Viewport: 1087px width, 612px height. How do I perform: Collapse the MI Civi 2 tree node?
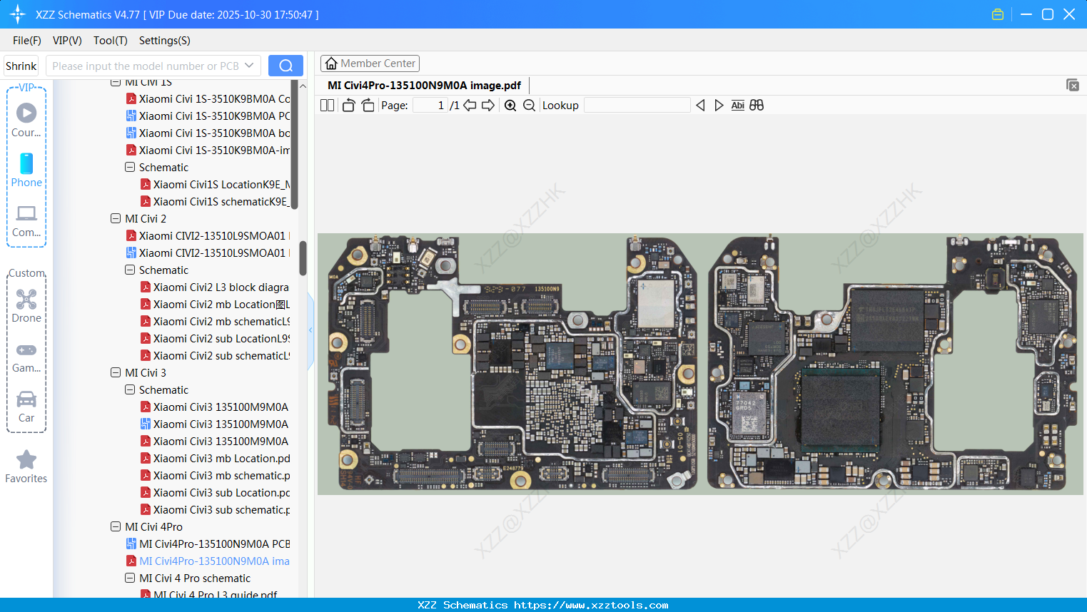click(115, 218)
